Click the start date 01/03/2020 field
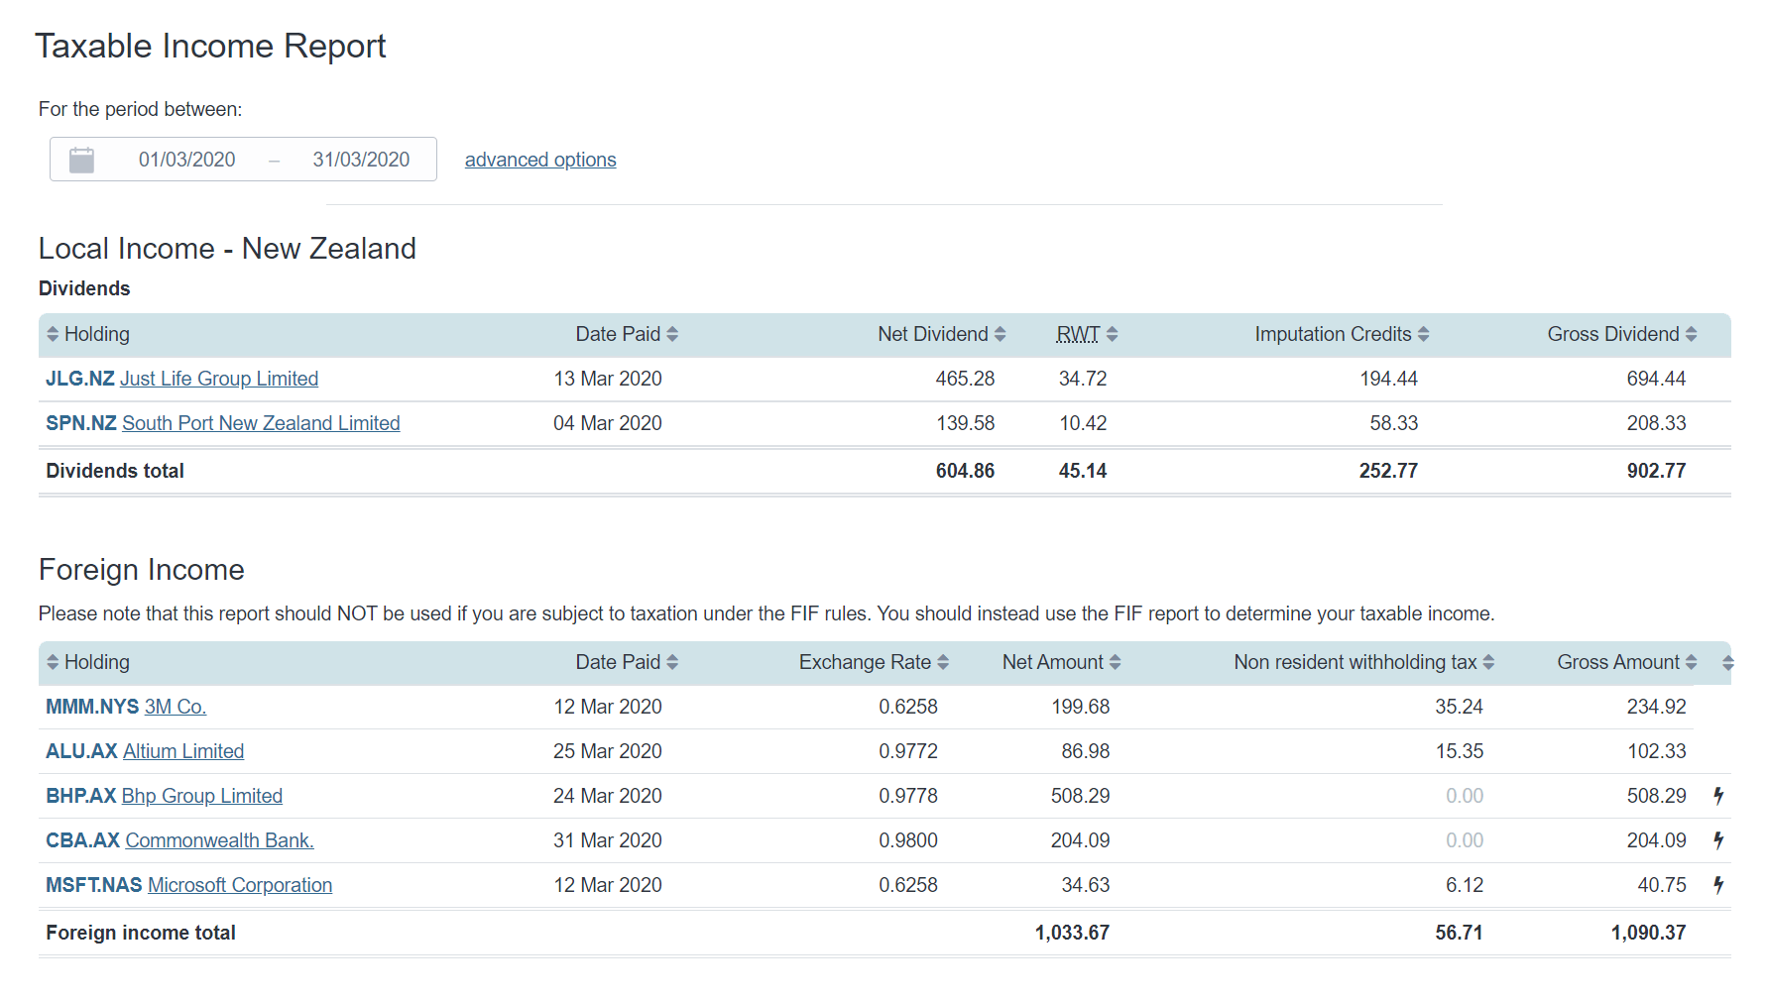1769x999 pixels. click(x=187, y=160)
